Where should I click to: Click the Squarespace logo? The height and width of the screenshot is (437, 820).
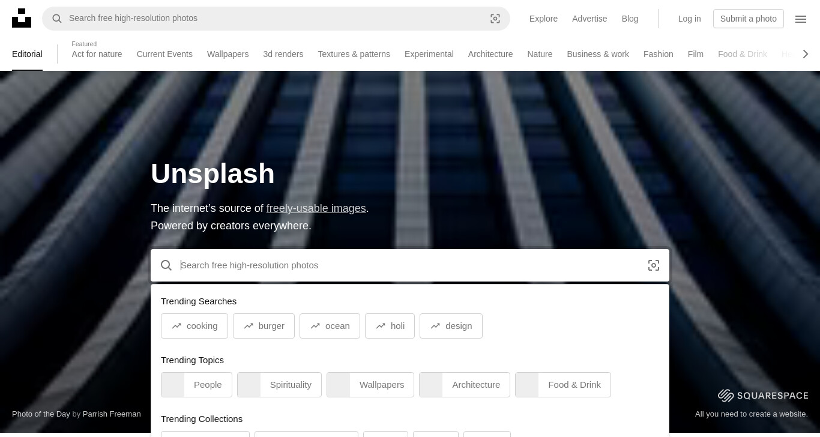point(763,396)
